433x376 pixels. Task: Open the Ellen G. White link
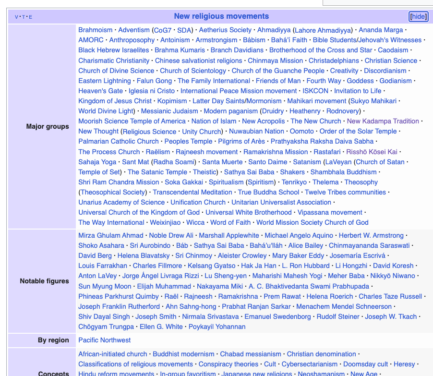[x=161, y=327]
